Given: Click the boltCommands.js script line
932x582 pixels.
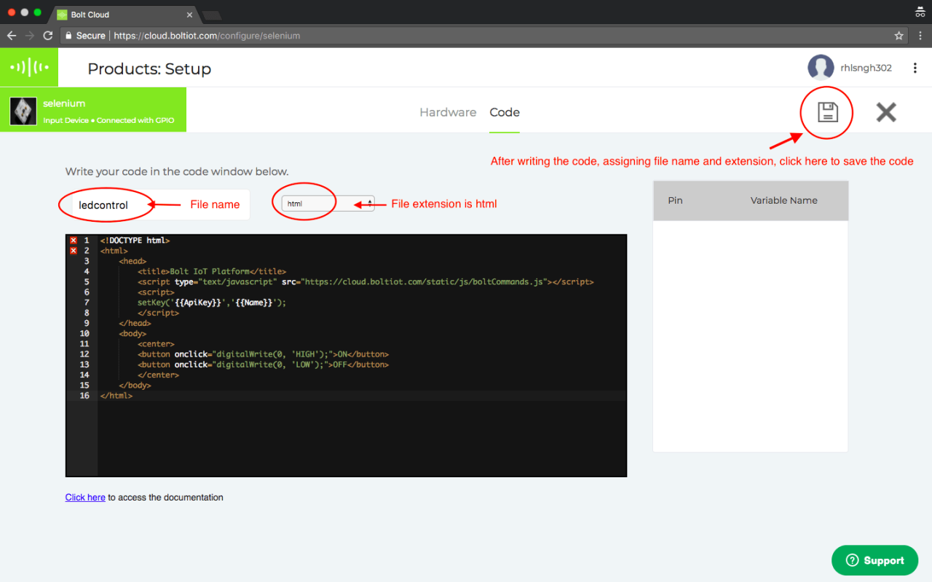Looking at the screenshot, I should click(x=366, y=282).
